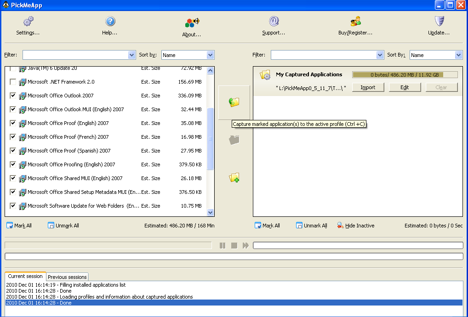Select highlighted log entry 16:14:28 - Done
Viewport: 468px width, 317px height.
(x=234, y=303)
